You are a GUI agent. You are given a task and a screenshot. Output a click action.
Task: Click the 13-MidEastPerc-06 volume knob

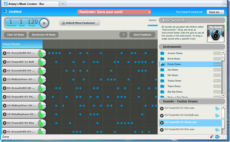coord(42,106)
